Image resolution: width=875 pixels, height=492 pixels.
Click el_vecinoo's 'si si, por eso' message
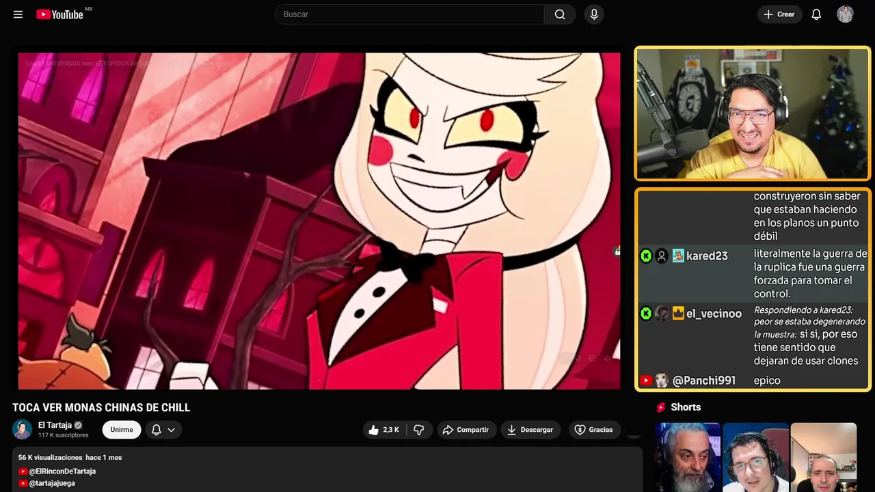pos(807,347)
